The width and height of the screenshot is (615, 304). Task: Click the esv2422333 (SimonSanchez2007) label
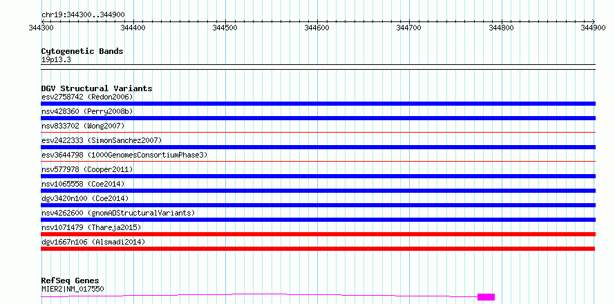pyautogui.click(x=102, y=140)
